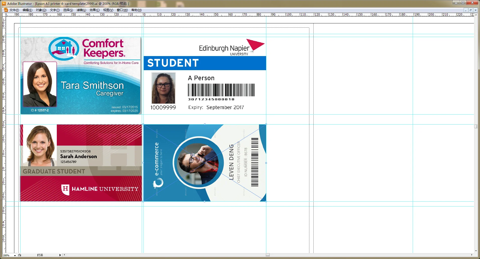Open the 窗口(W) Window menu
The width and height of the screenshot is (480, 259).
click(122, 10)
